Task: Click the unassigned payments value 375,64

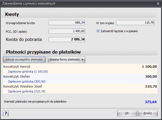Action: coord(151,102)
